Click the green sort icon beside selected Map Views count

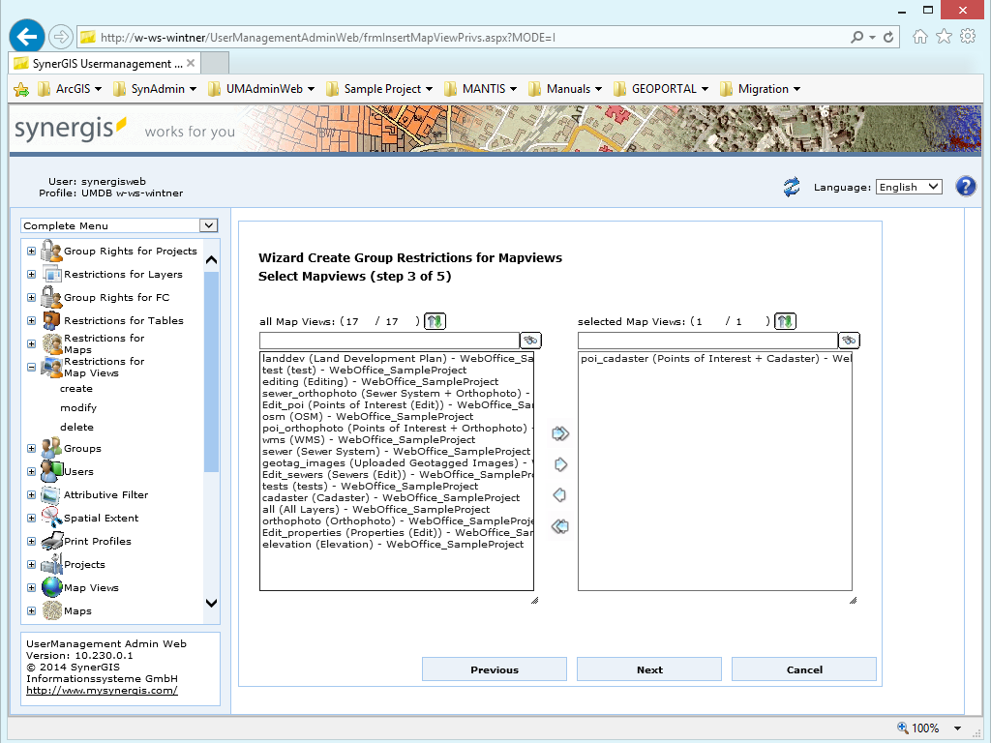(x=785, y=320)
